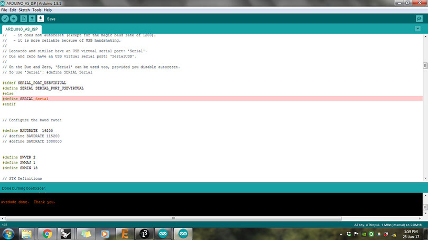This screenshot has height=240, width=428.
Task: Click the editor scrollbar down arrow
Action: [425, 178]
